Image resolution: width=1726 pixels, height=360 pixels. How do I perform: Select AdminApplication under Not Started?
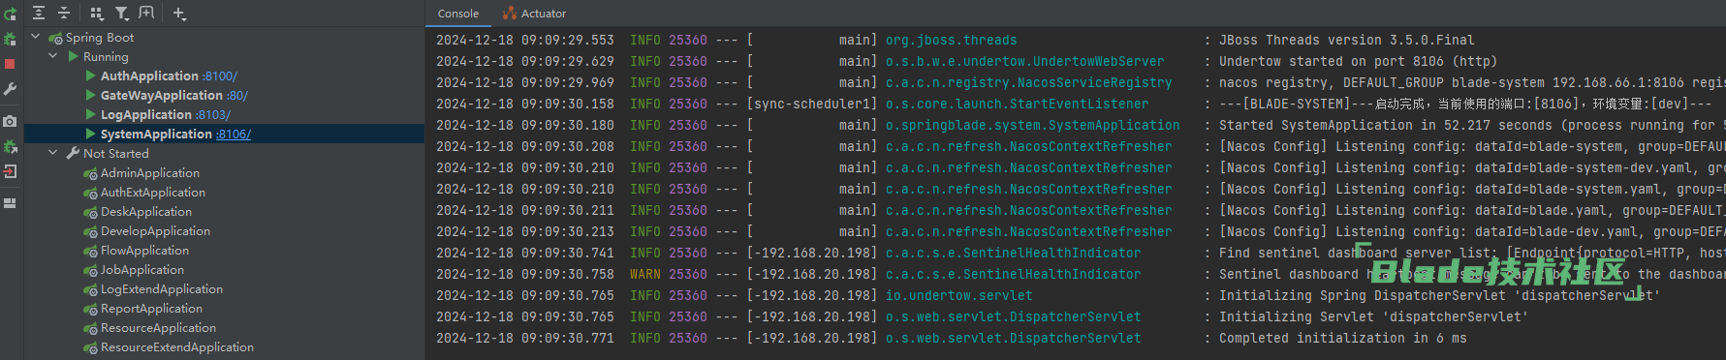click(x=150, y=172)
